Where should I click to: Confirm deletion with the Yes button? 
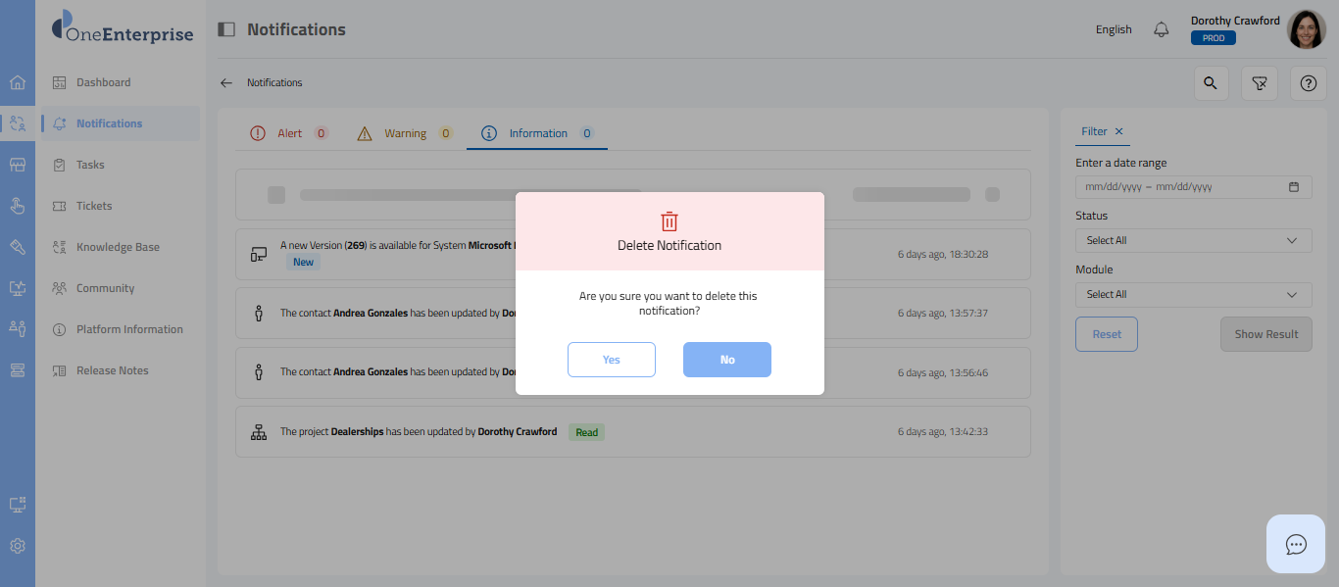611,360
